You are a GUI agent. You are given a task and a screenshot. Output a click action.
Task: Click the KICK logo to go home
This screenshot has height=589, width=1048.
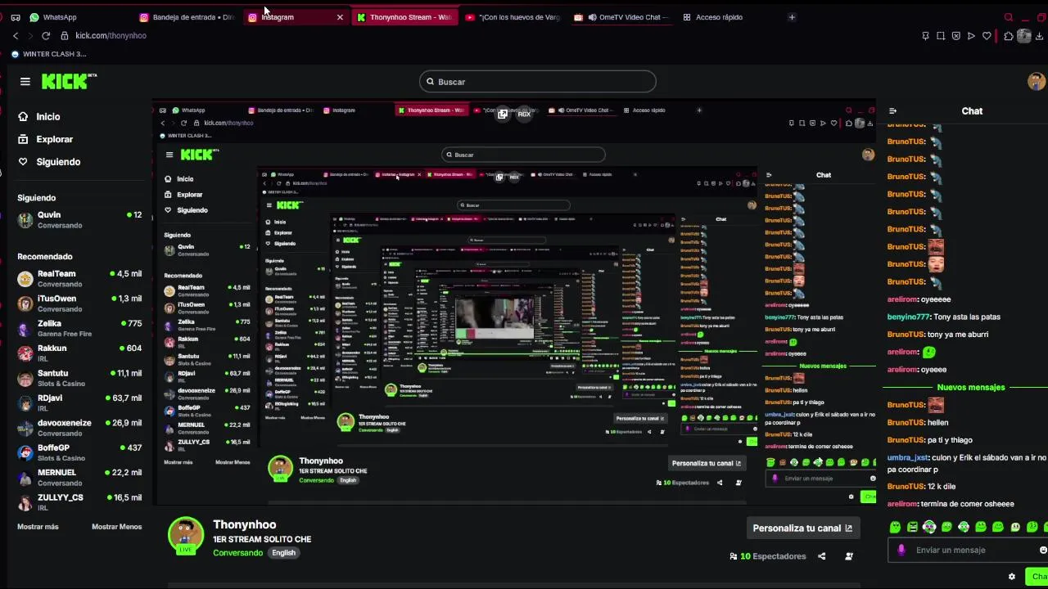pyautogui.click(x=69, y=81)
